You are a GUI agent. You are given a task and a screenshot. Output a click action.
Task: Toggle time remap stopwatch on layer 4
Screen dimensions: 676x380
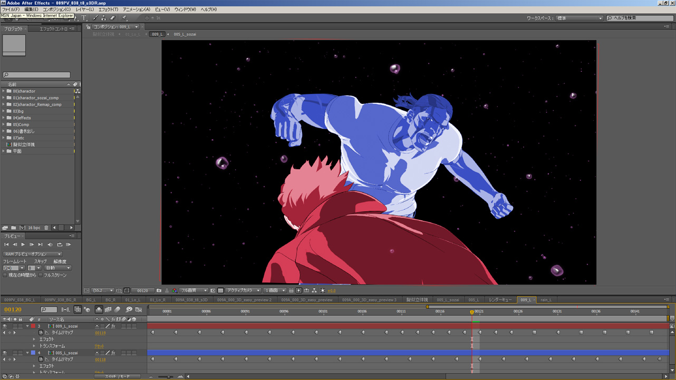(x=41, y=359)
